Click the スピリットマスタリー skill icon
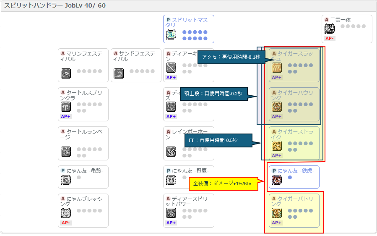377x236 pixels. tap(171, 34)
